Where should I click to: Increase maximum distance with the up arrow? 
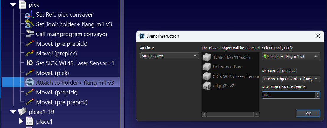pyautogui.click(x=317, y=93)
